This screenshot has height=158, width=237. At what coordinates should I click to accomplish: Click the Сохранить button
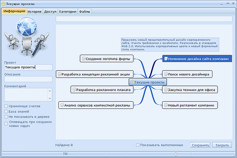(200, 145)
